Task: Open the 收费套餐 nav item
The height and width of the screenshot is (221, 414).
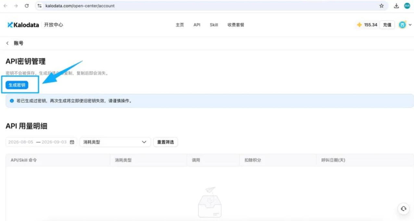Action: tap(236, 25)
